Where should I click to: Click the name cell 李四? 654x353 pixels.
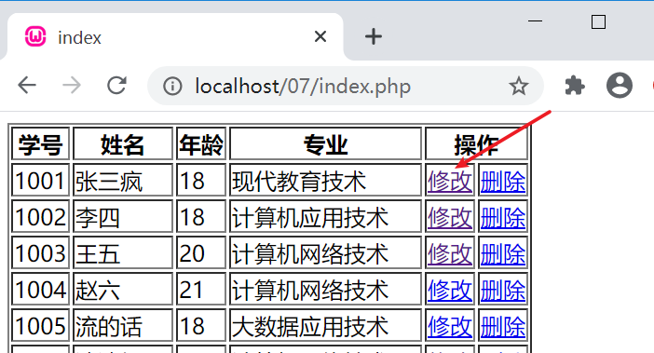[x=123, y=217]
